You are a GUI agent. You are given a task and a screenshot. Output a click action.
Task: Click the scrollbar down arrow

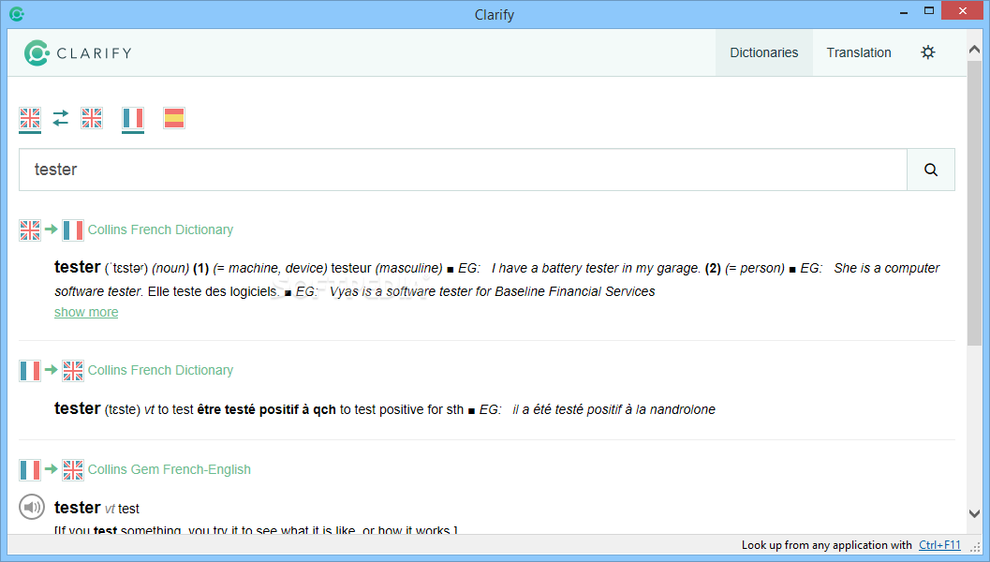point(974,513)
